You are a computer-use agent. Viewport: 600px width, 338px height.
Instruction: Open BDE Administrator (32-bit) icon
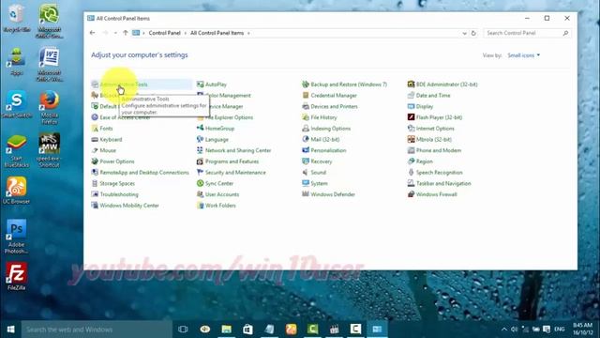coord(411,84)
